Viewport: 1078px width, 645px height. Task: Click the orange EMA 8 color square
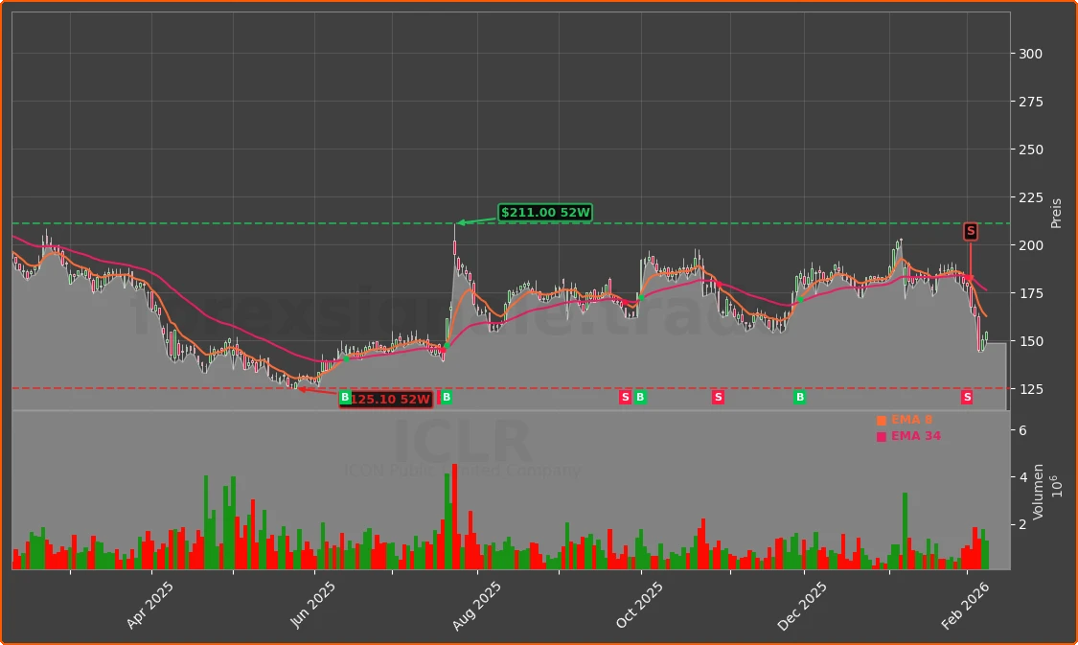tap(882, 420)
